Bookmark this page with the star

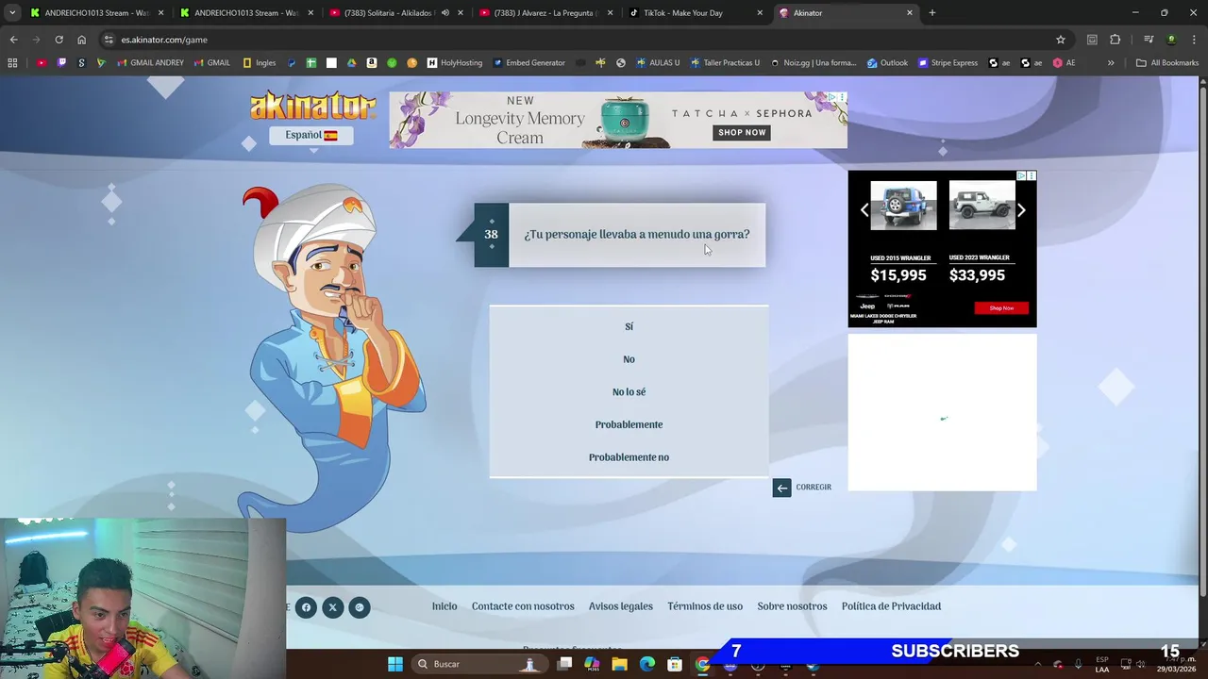click(x=1061, y=40)
